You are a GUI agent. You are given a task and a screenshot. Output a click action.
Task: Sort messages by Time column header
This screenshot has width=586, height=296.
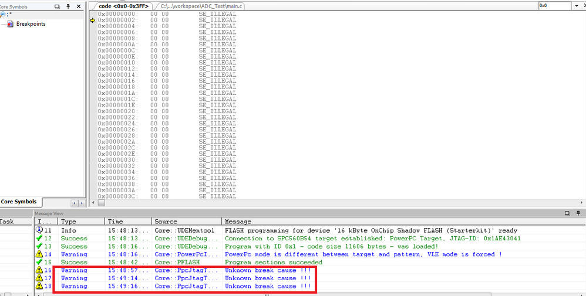pos(128,222)
